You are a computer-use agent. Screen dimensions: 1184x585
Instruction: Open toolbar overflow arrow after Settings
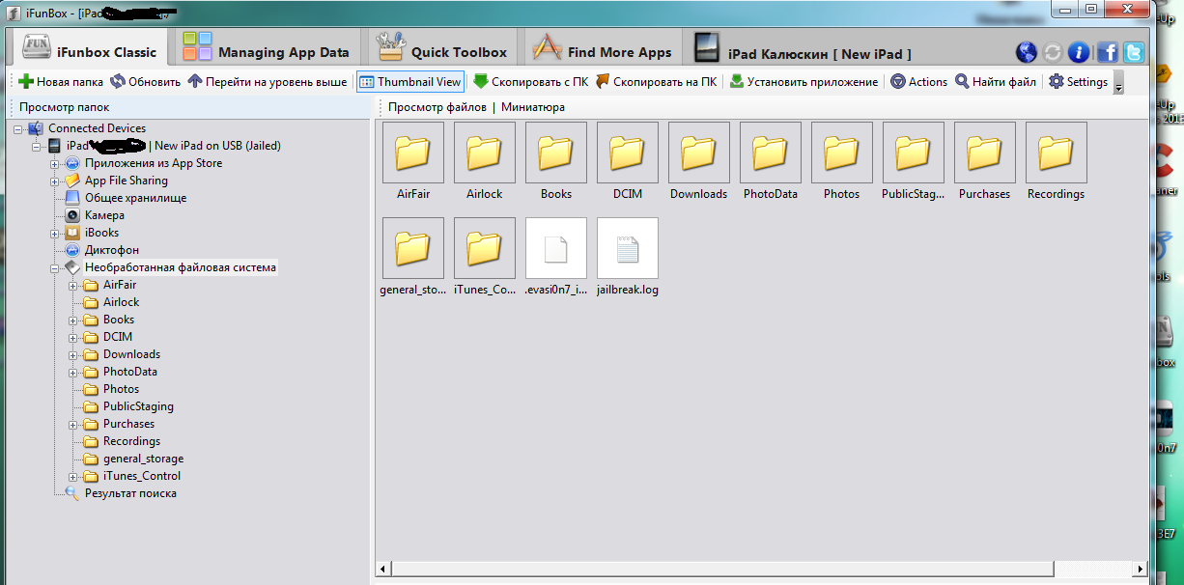click(1118, 85)
